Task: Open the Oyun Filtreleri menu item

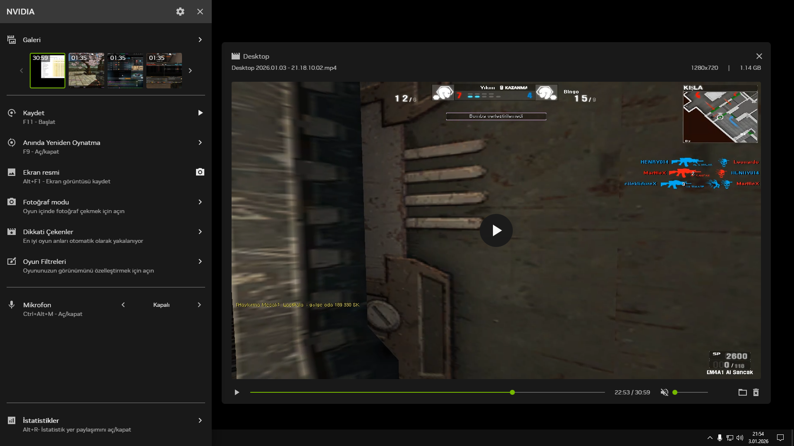Action: coord(106,266)
